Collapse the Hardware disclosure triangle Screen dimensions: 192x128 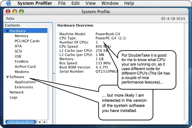coord(7,31)
